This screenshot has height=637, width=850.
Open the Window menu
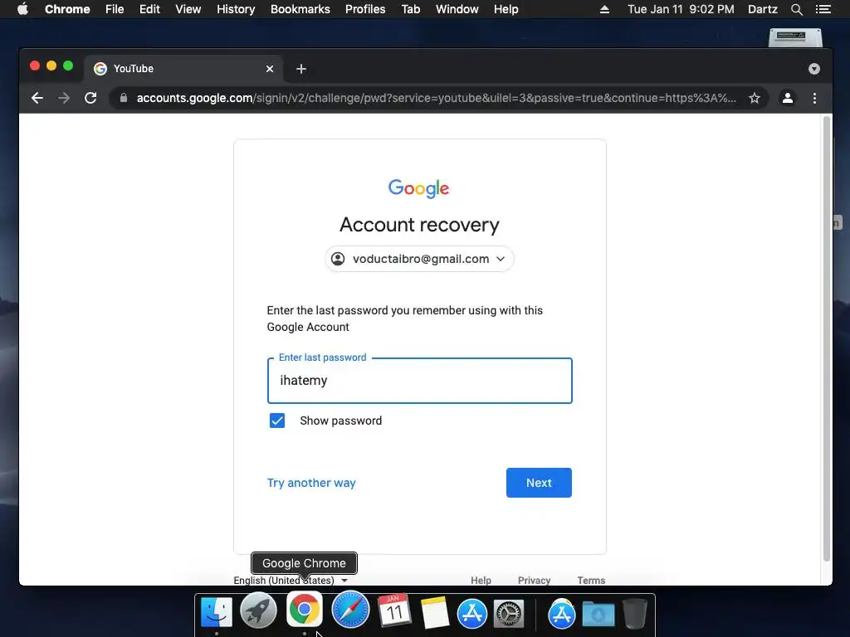[x=457, y=9]
